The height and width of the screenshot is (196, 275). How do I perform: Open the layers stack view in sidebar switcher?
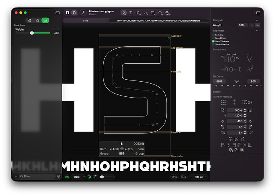coord(37,20)
